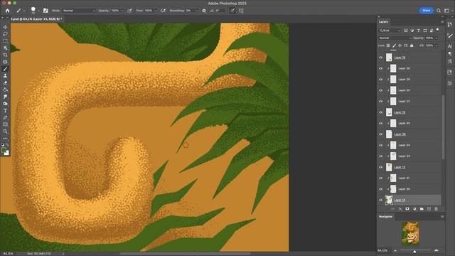Open layer Opacity dropdown arrow
455x256 pixels.
[x=437, y=38]
